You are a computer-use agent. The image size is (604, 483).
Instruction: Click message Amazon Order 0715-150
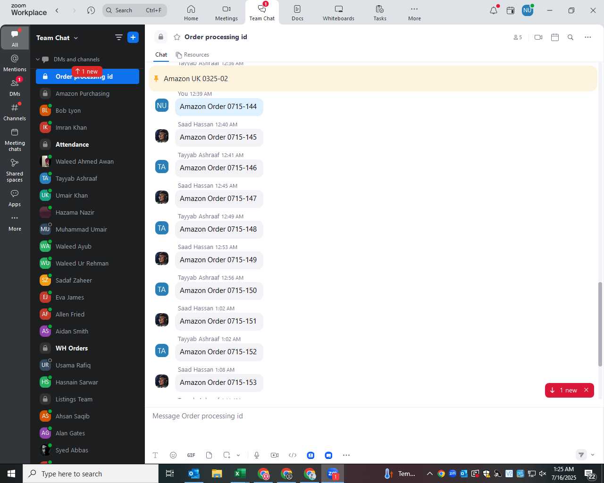(x=218, y=291)
